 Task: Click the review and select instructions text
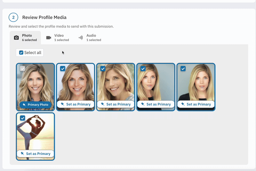click(61, 27)
